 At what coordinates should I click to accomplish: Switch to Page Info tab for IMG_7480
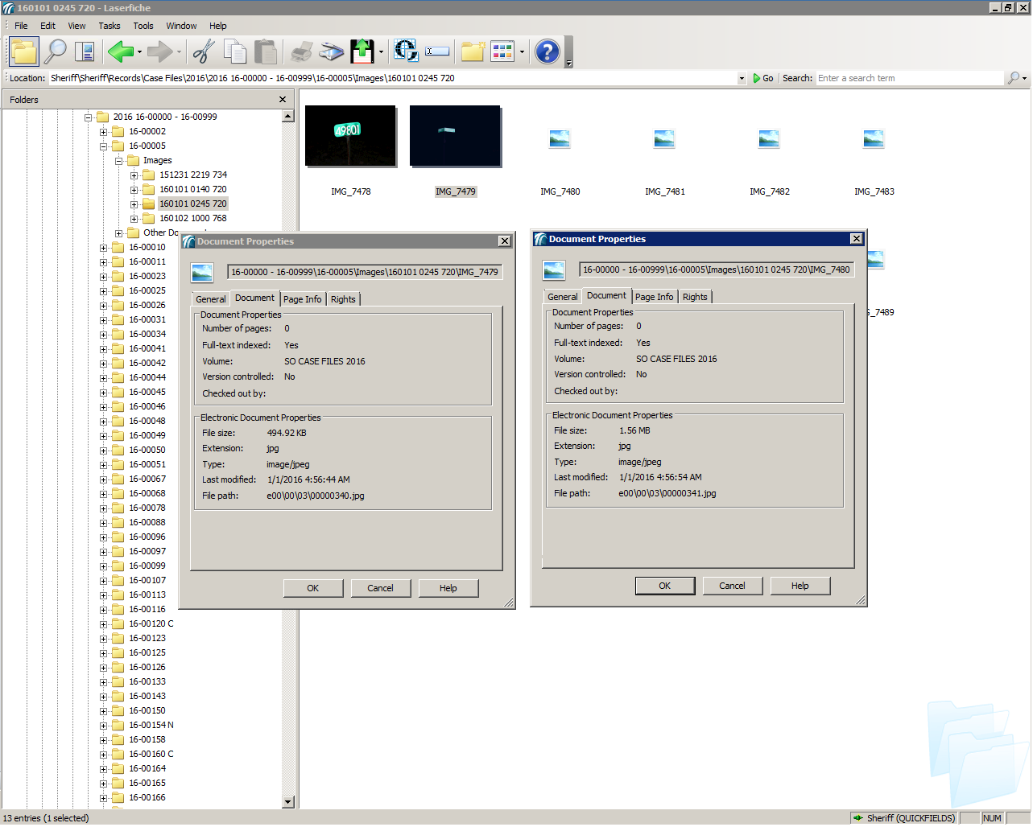click(x=654, y=297)
